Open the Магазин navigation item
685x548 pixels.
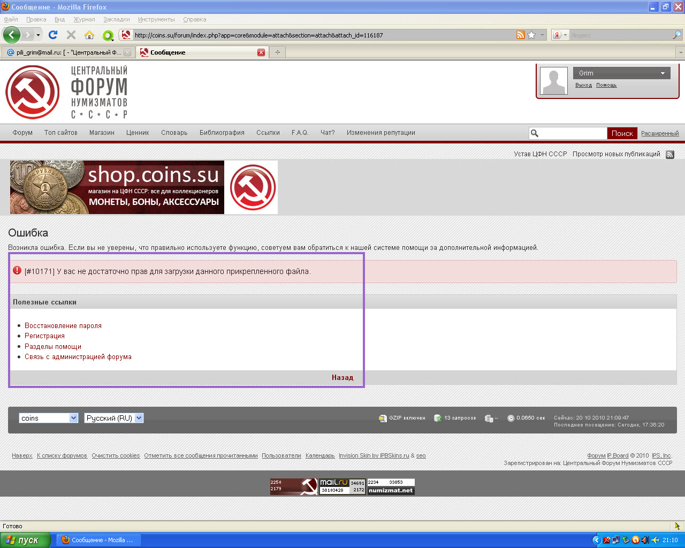[102, 133]
